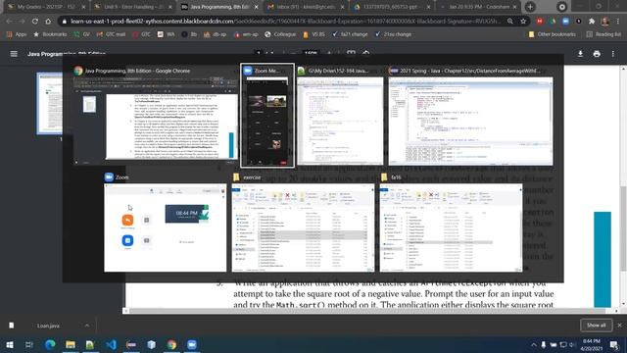627x353 pixels.
Task: Select the PDF page thumbnail in sidebar
Action: 50,103
